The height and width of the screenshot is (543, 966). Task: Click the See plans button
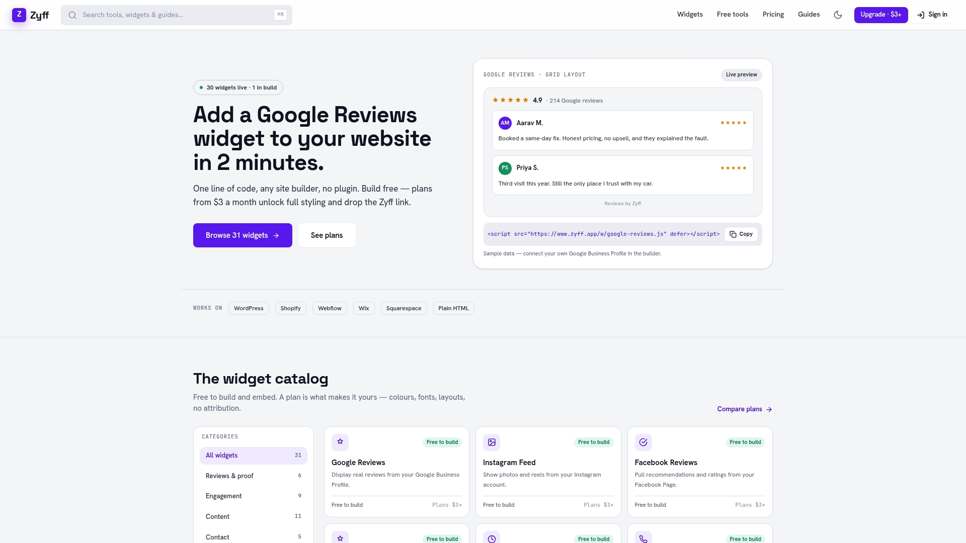pos(327,235)
